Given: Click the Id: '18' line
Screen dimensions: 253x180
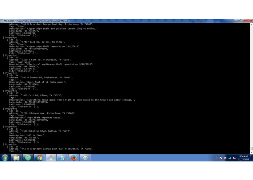Looking at the screenshot, I should click(x=13, y=146).
